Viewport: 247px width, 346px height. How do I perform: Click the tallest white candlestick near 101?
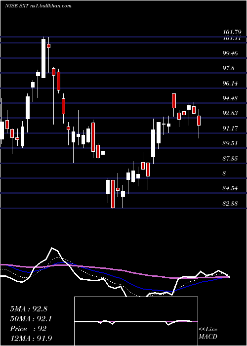(43, 58)
